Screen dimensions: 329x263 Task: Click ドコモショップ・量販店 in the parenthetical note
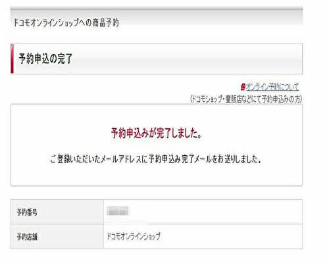[x=211, y=99]
